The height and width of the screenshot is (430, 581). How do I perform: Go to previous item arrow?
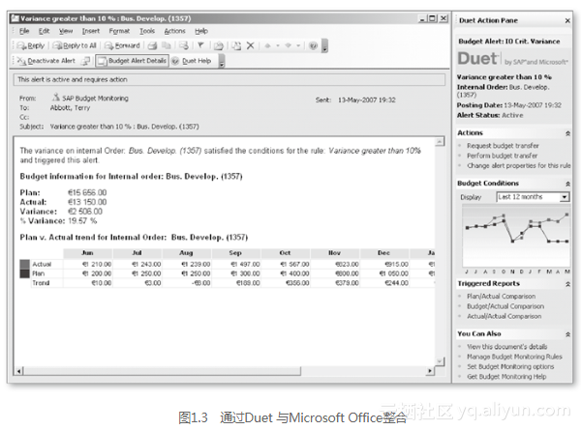(x=267, y=45)
